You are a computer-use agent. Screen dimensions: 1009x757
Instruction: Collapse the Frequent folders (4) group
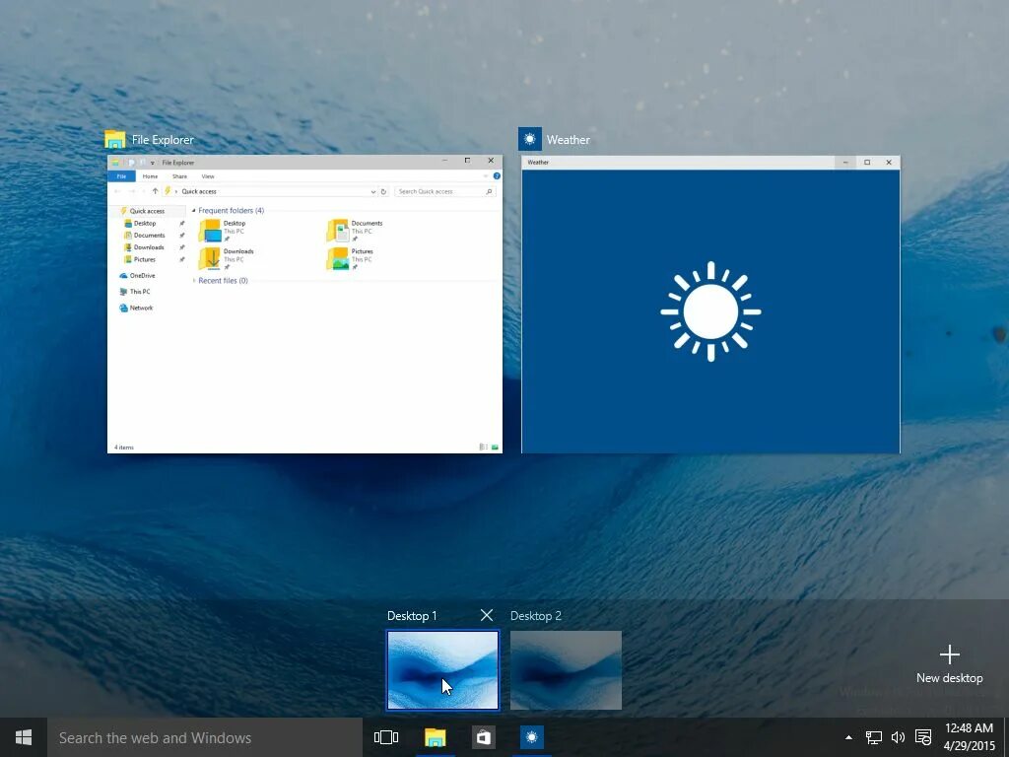click(x=194, y=211)
